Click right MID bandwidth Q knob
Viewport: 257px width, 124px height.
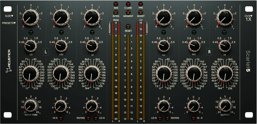194,46
